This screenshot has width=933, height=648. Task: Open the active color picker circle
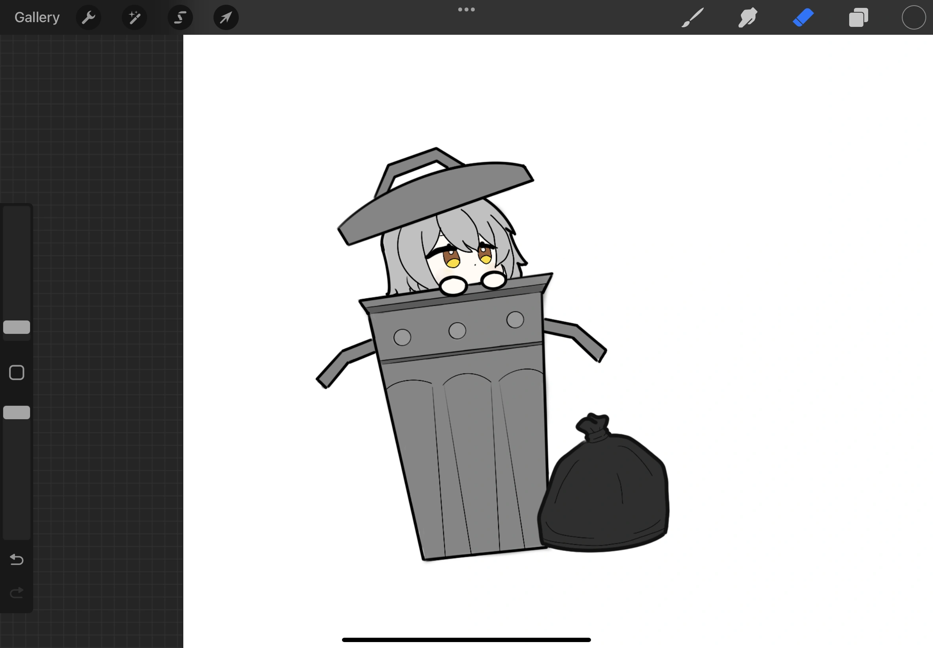click(x=914, y=17)
